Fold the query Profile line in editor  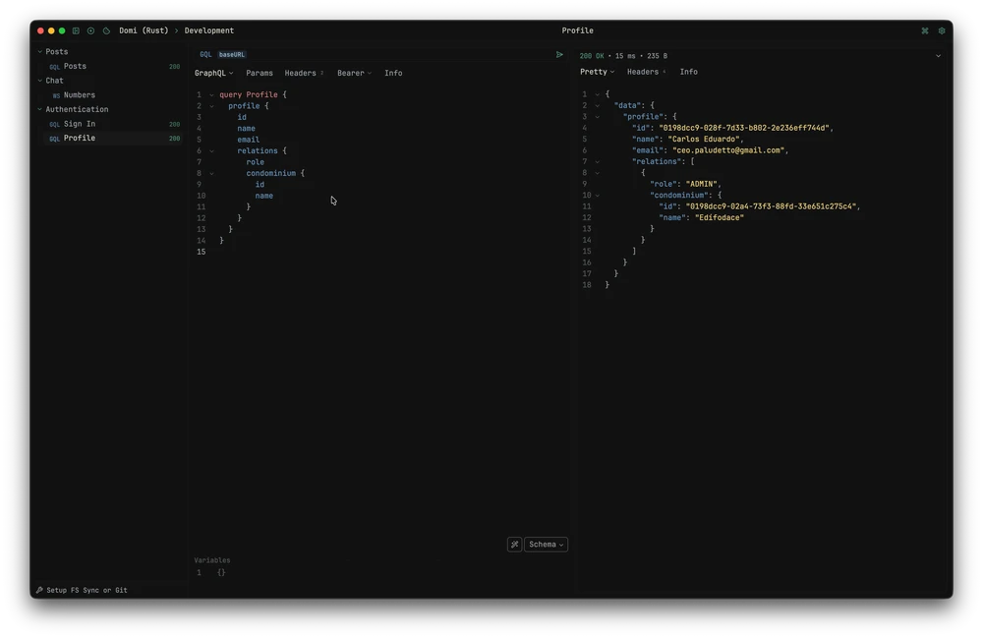coord(212,95)
